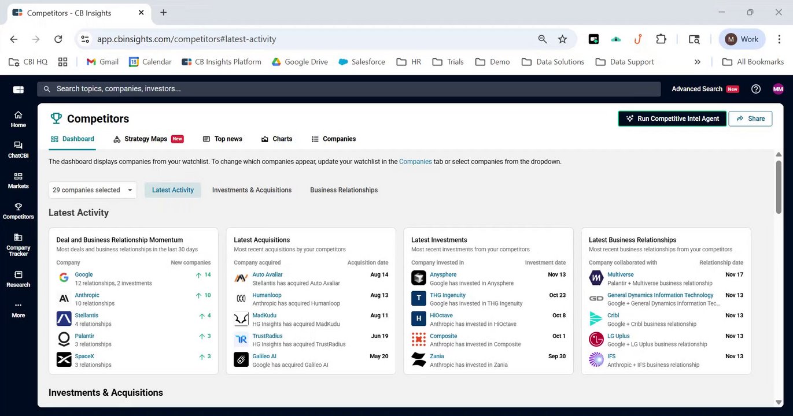793x416 pixels.
Task: Expand the More sidebar menu
Action: click(x=18, y=310)
